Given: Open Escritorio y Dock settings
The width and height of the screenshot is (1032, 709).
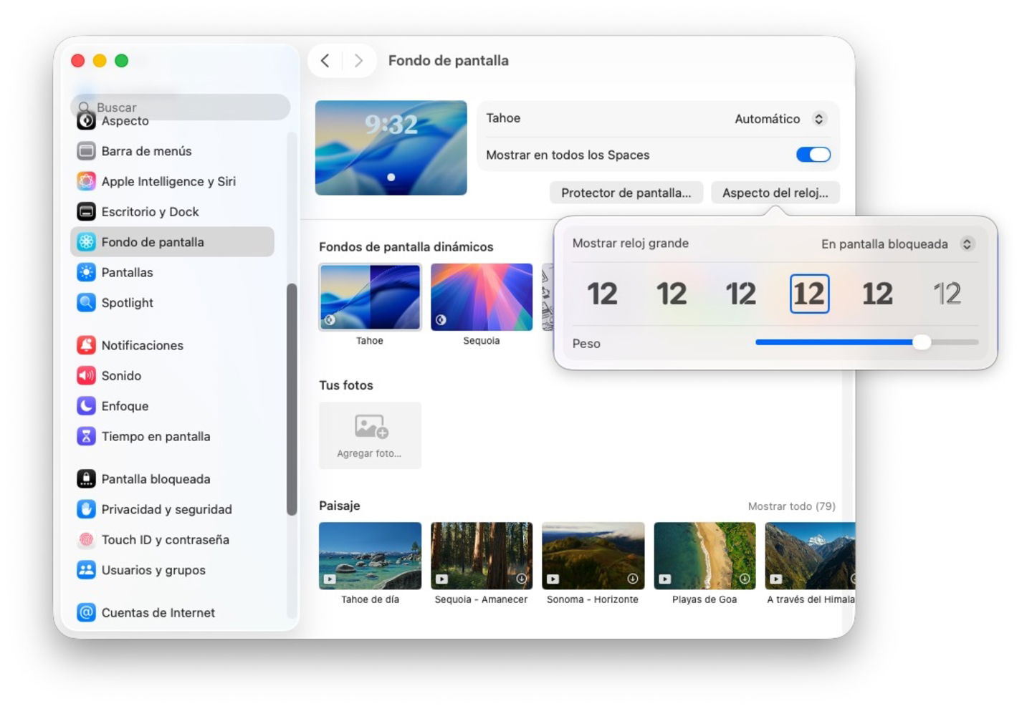Looking at the screenshot, I should [x=150, y=212].
